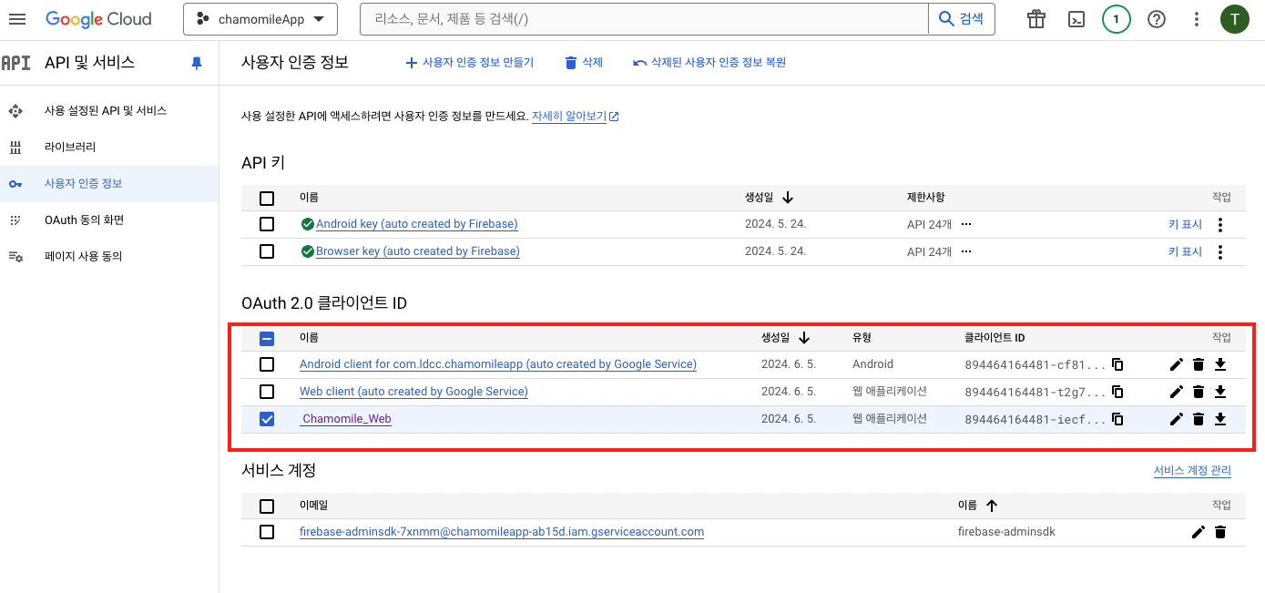The width and height of the screenshot is (1265, 593).
Task: Open the help question mark icon
Action: coord(1157,19)
